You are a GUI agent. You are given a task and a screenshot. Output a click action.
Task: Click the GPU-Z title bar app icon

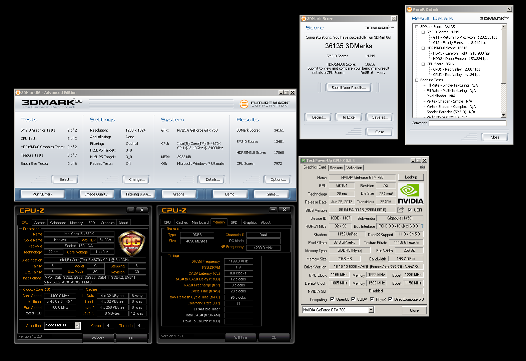click(303, 161)
